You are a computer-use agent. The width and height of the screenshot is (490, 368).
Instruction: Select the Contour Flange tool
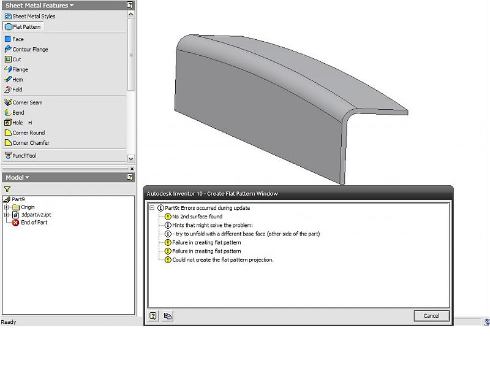pos(26,49)
